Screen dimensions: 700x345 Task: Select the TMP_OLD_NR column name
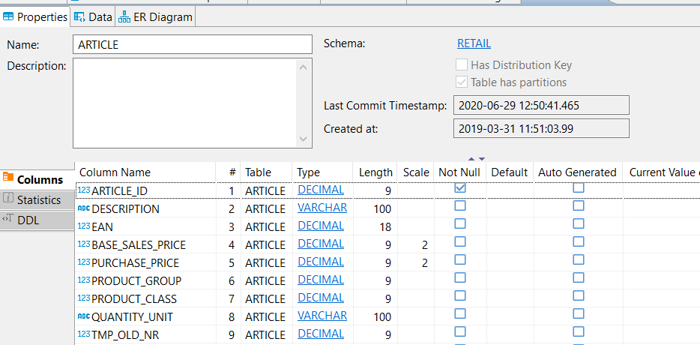[x=125, y=334]
